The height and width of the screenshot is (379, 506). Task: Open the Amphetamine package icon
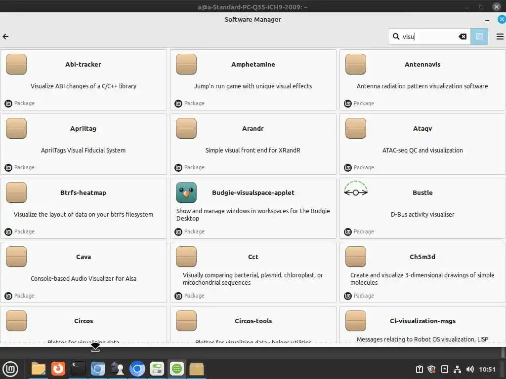(x=186, y=64)
